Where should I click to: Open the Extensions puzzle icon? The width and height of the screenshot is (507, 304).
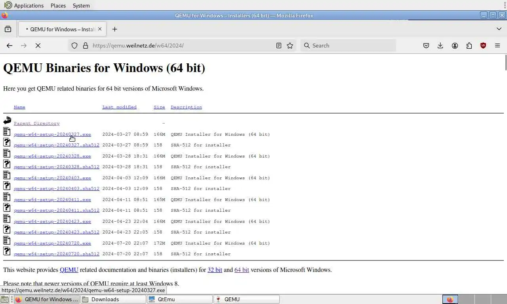(x=469, y=46)
